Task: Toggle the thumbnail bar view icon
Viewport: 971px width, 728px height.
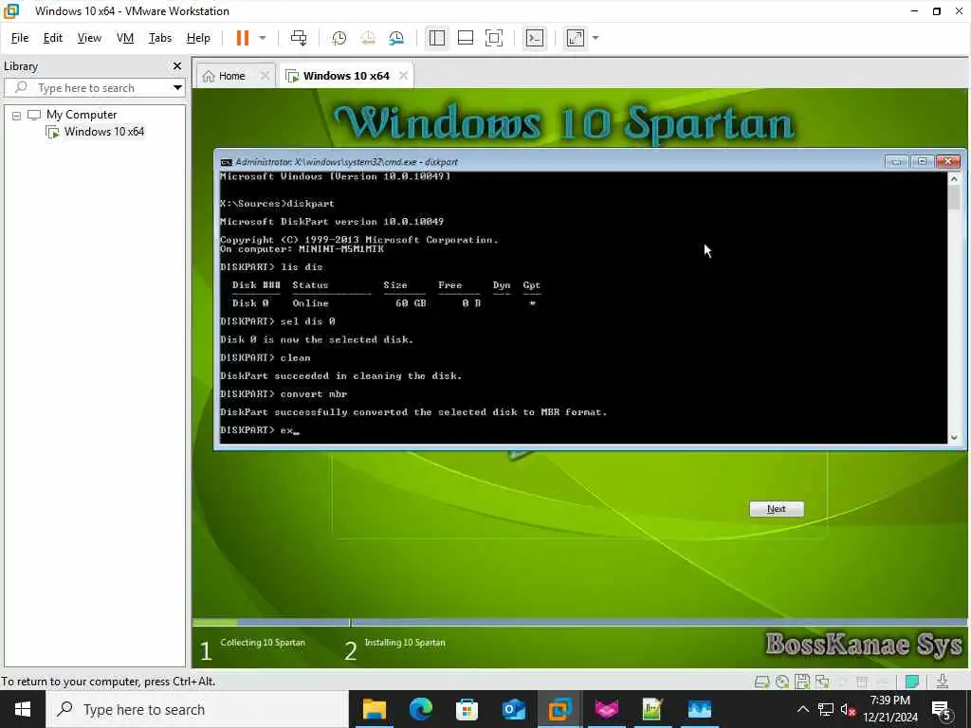Action: (465, 38)
